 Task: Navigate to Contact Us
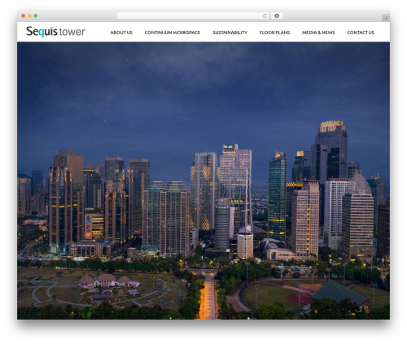click(361, 33)
